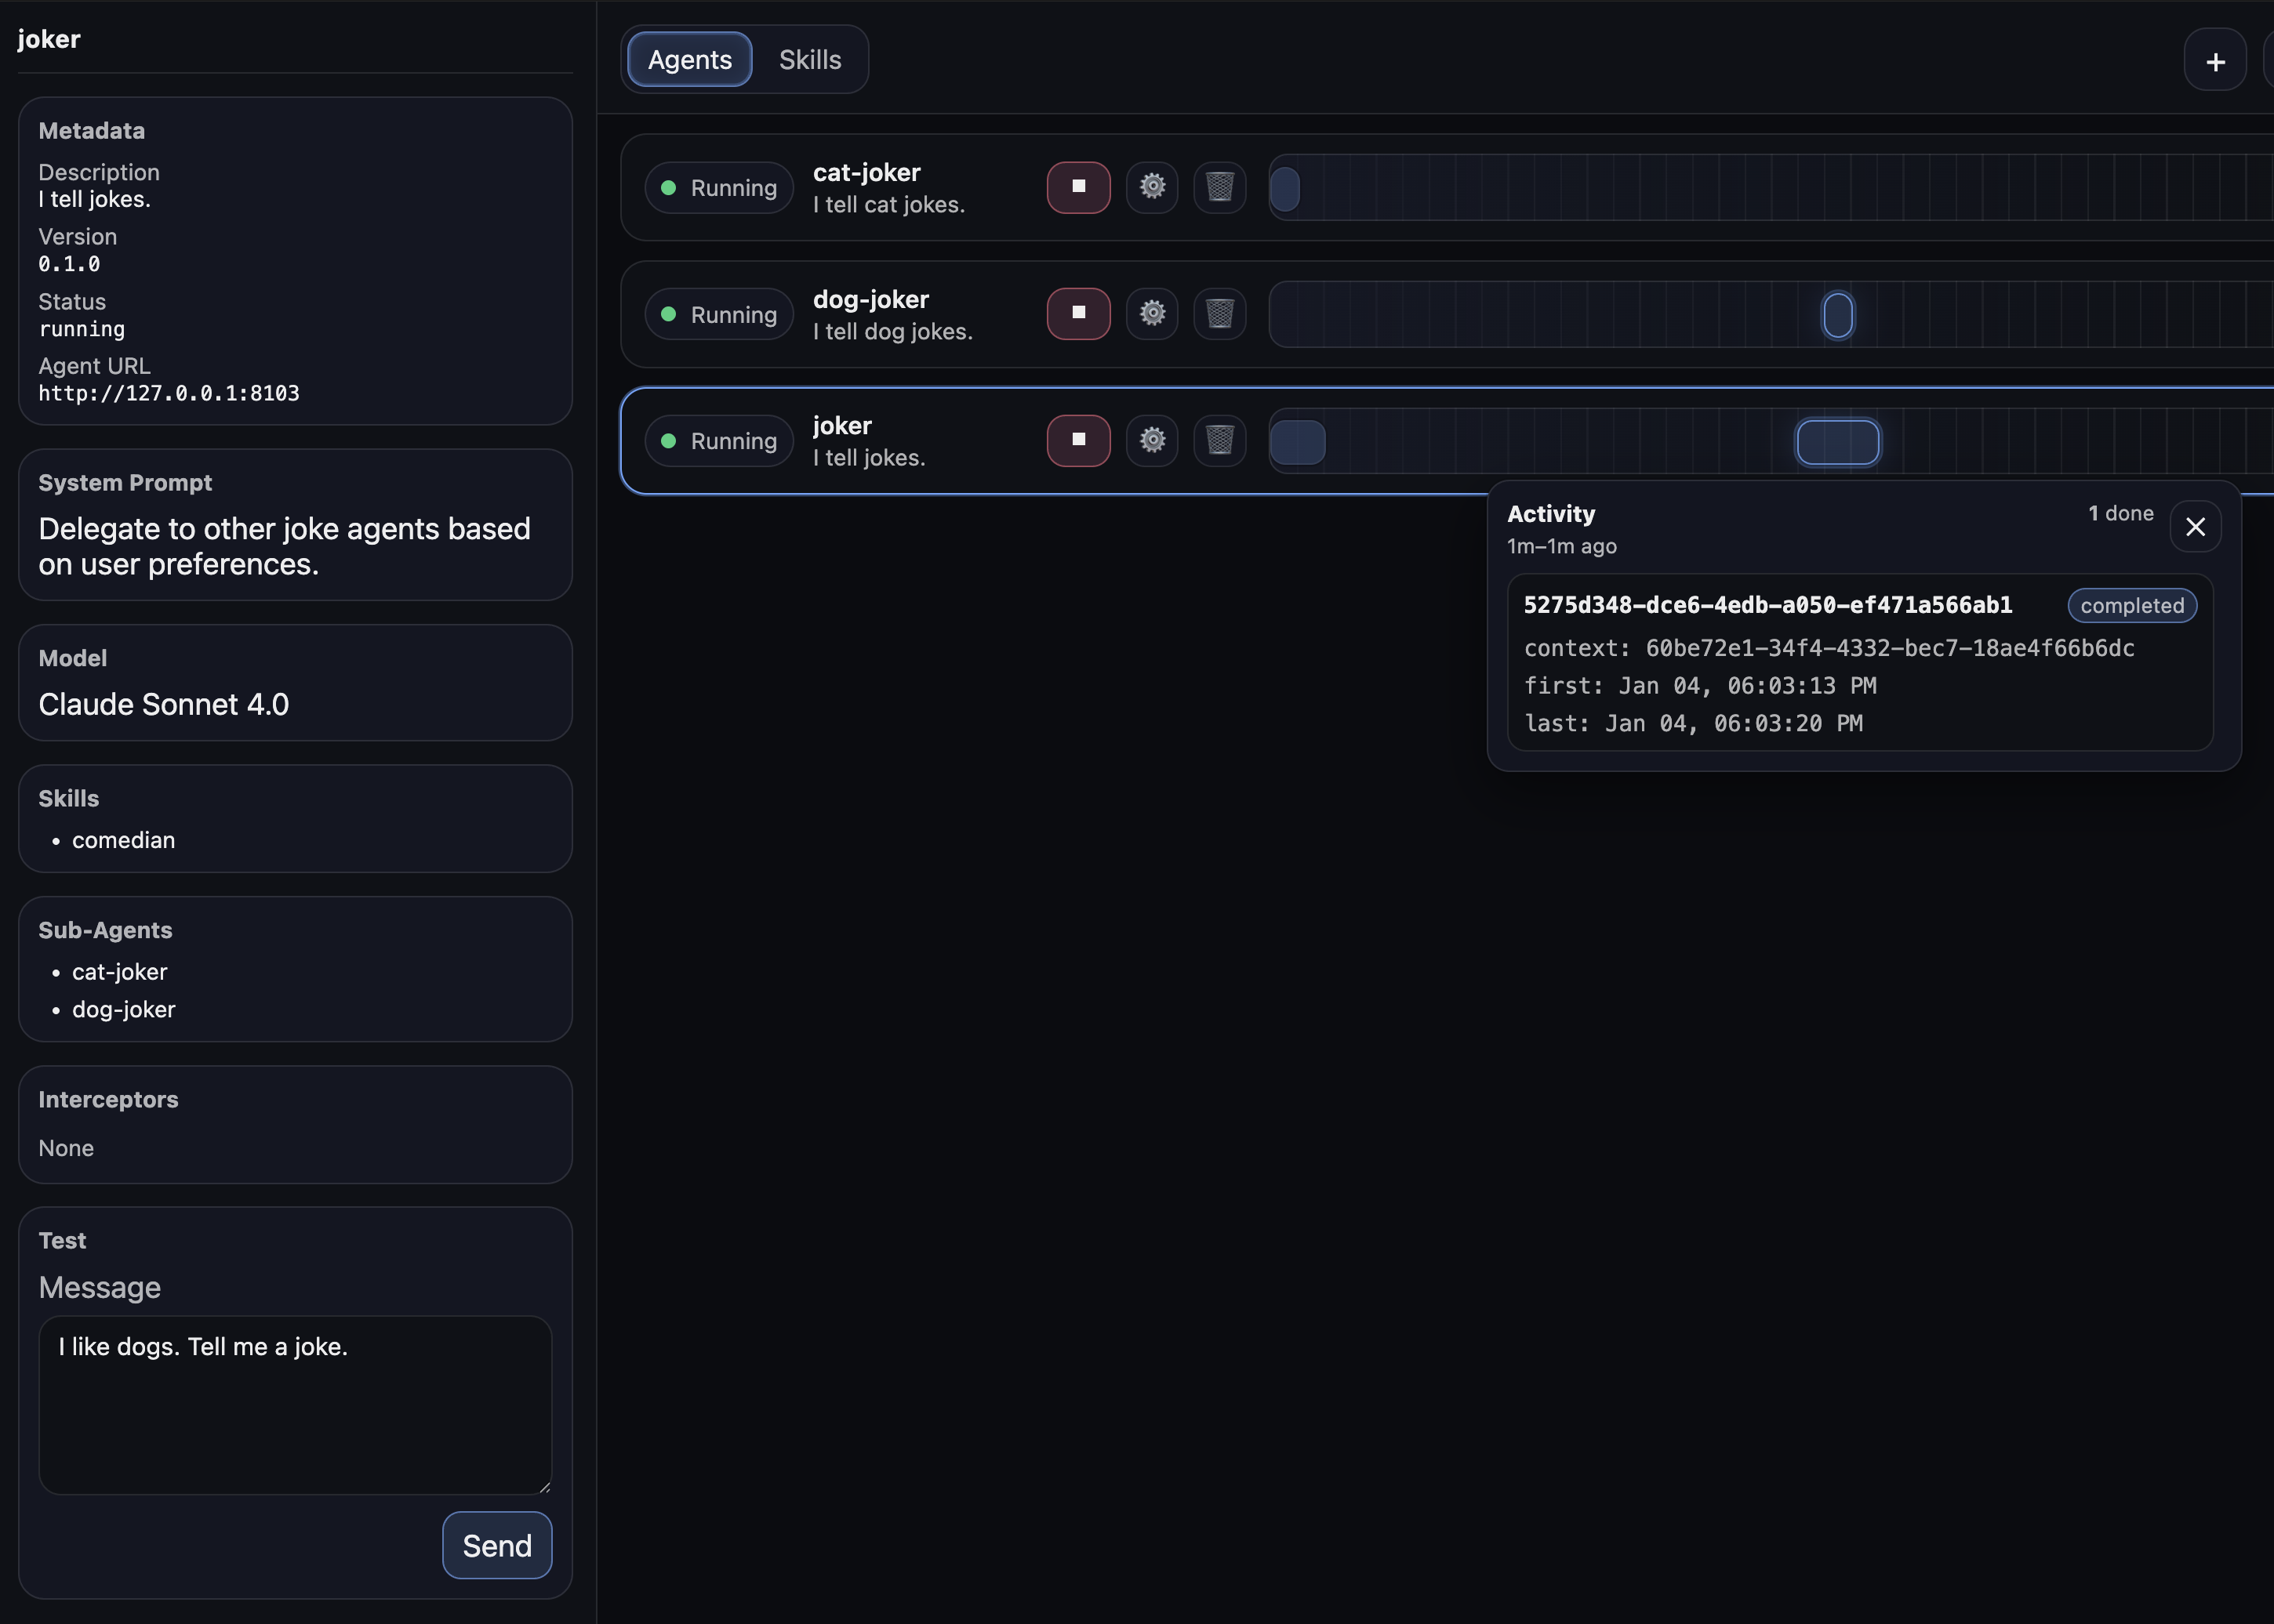Stop the dog-joker agent

1077,314
